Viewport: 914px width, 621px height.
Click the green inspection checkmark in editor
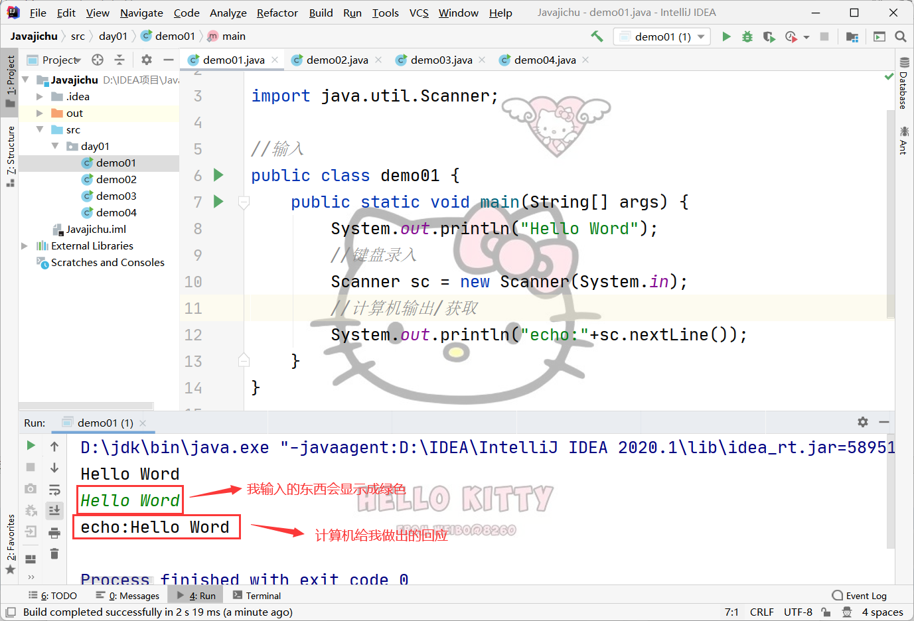click(x=889, y=77)
